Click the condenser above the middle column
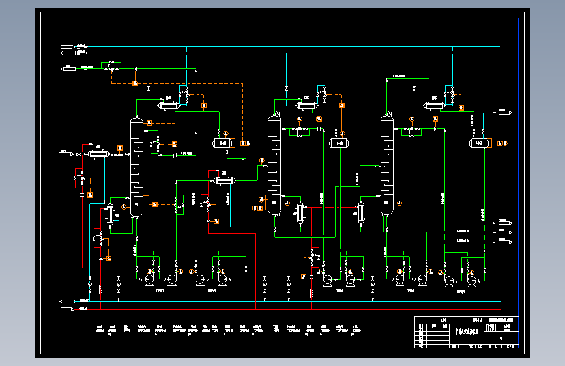This screenshot has height=366, width=565. (306, 106)
